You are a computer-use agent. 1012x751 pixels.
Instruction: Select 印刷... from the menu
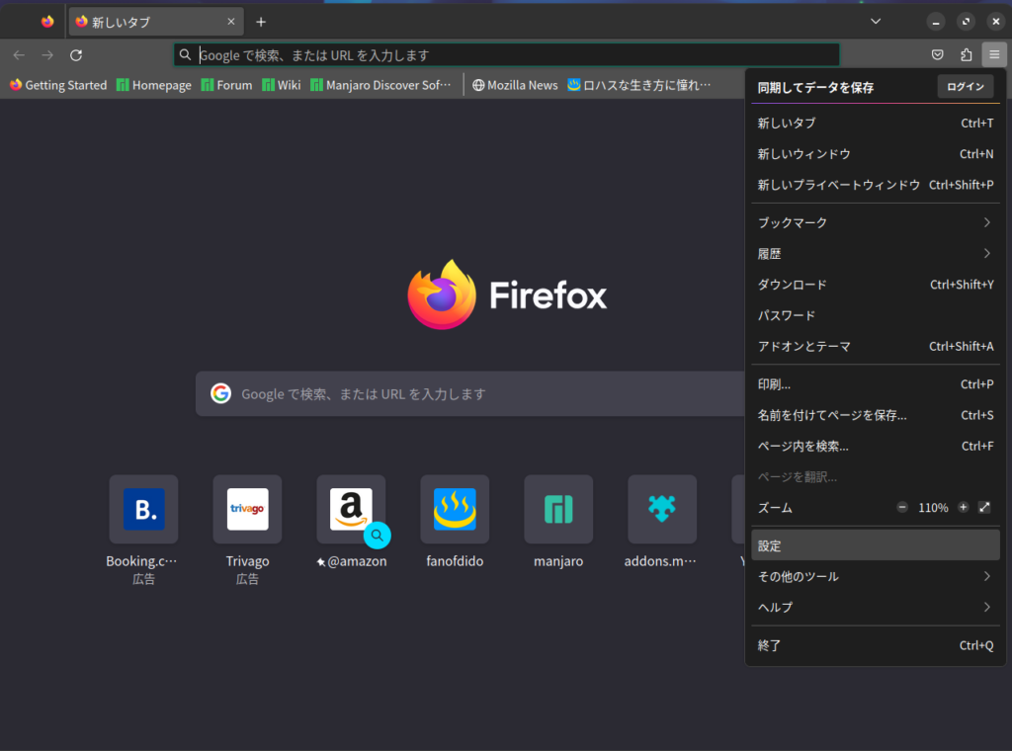[876, 384]
